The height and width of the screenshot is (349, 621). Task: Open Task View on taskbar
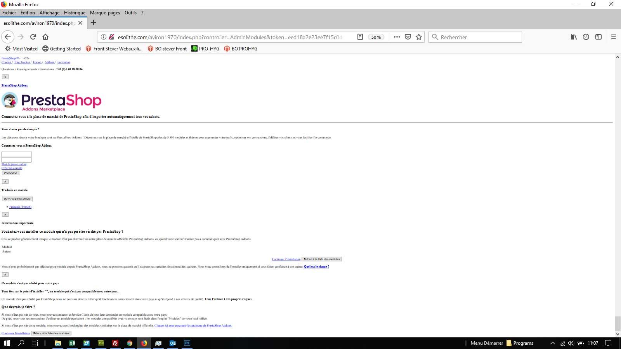coord(35,343)
